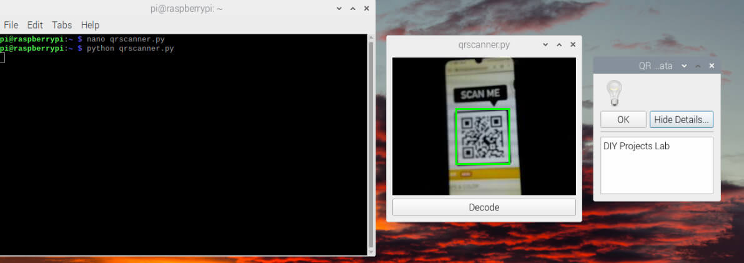The image size is (744, 263).
Task: Click the Decode button in qrscanner.py
Action: click(484, 207)
